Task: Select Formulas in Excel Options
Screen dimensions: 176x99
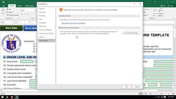Action: (x=46, y=12)
